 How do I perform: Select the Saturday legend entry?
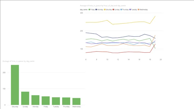[x=108, y=9]
